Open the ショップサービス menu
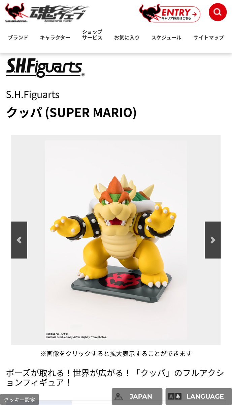232x405 pixels. pos(92,34)
